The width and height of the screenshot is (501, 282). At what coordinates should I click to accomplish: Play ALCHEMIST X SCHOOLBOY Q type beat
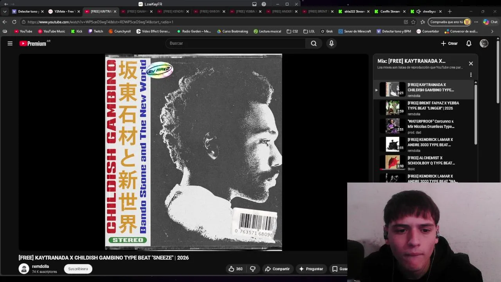[x=423, y=163]
